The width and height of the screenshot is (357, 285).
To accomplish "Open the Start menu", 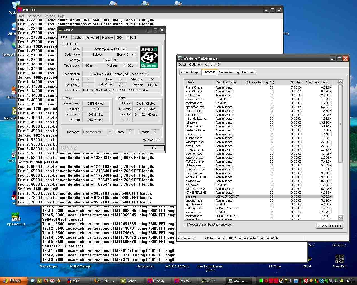I will (14, 281).
